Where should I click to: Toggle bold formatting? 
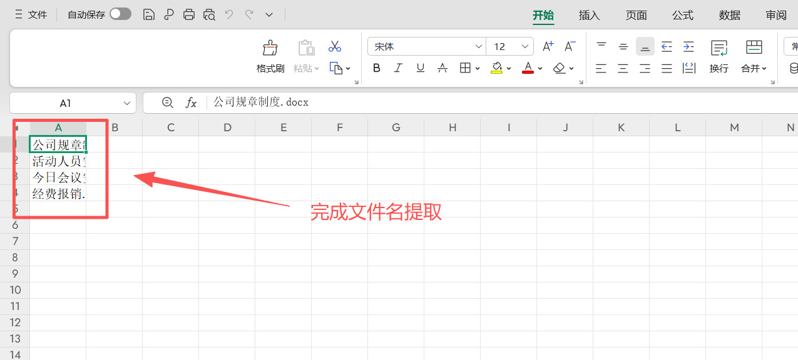coord(376,68)
